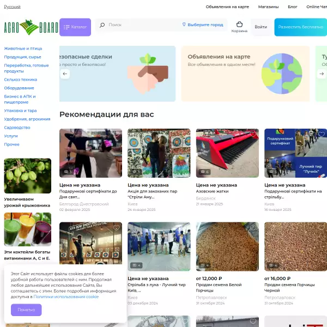Open Продам семена Белой Горчицы listing image

[x=227, y=246]
